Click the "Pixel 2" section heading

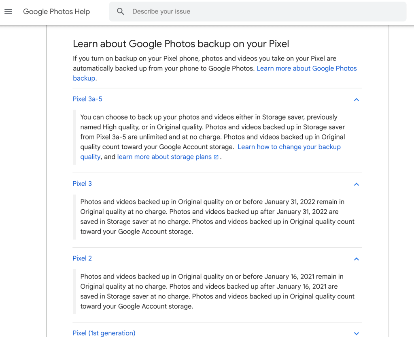tap(82, 258)
